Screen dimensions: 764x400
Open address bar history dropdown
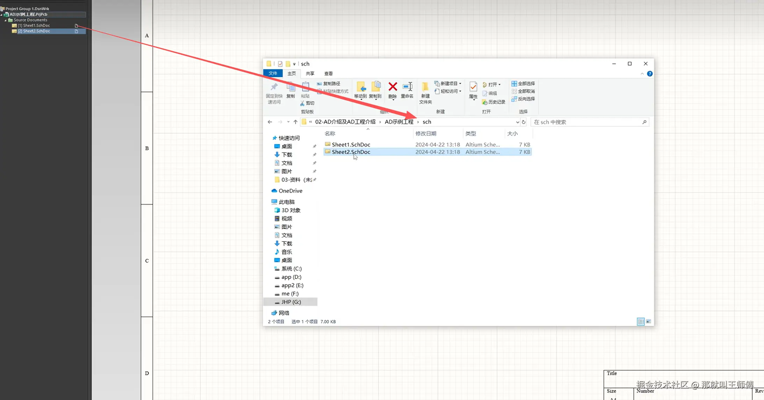(517, 122)
